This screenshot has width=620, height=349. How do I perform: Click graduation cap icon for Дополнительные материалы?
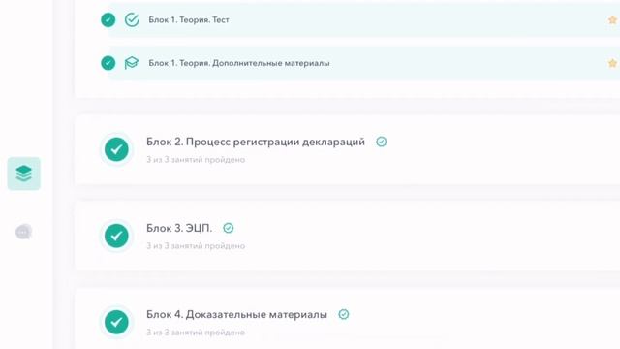132,63
